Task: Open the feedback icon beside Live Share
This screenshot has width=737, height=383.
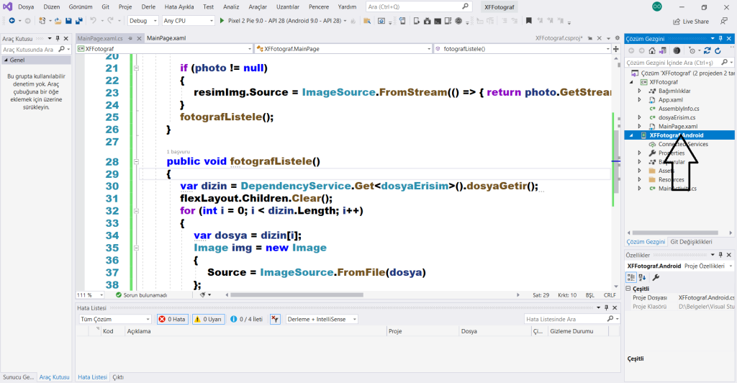Action: (x=722, y=22)
